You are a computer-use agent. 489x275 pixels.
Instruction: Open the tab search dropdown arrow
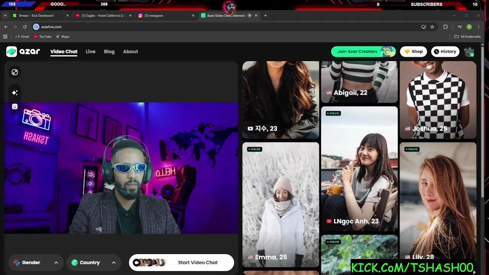5,16
